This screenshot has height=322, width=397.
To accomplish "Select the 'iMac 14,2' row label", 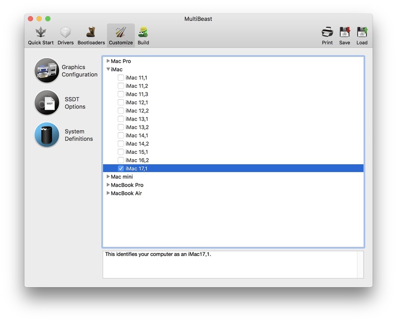I will tap(137, 144).
